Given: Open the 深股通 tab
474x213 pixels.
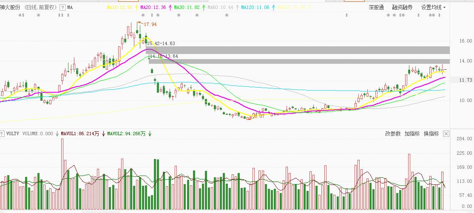Looking at the screenshot, I should coord(376,8).
